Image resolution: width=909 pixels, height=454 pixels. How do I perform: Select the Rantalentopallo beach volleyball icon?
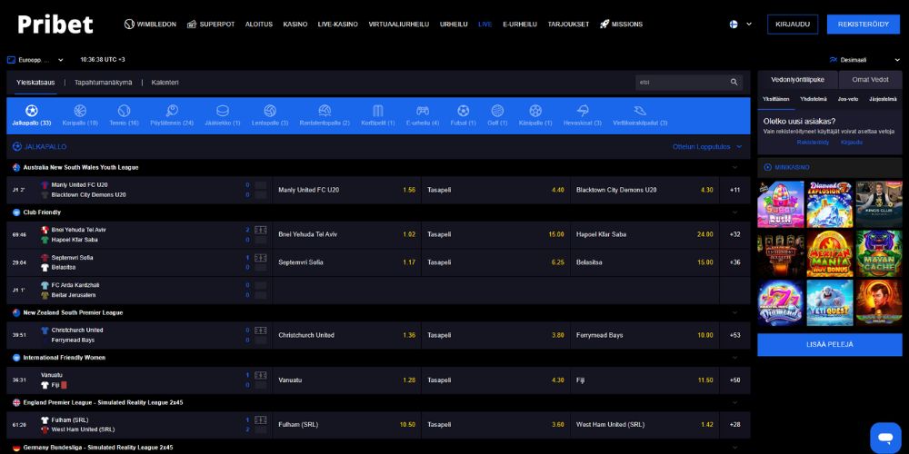(x=325, y=111)
